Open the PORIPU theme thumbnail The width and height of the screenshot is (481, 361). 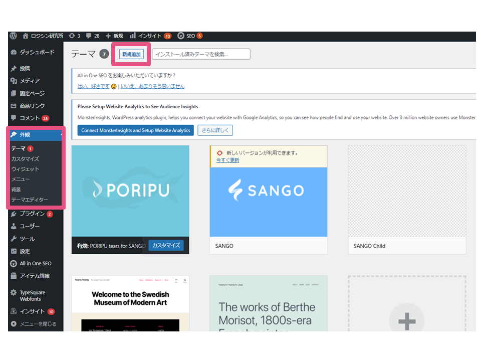130,191
